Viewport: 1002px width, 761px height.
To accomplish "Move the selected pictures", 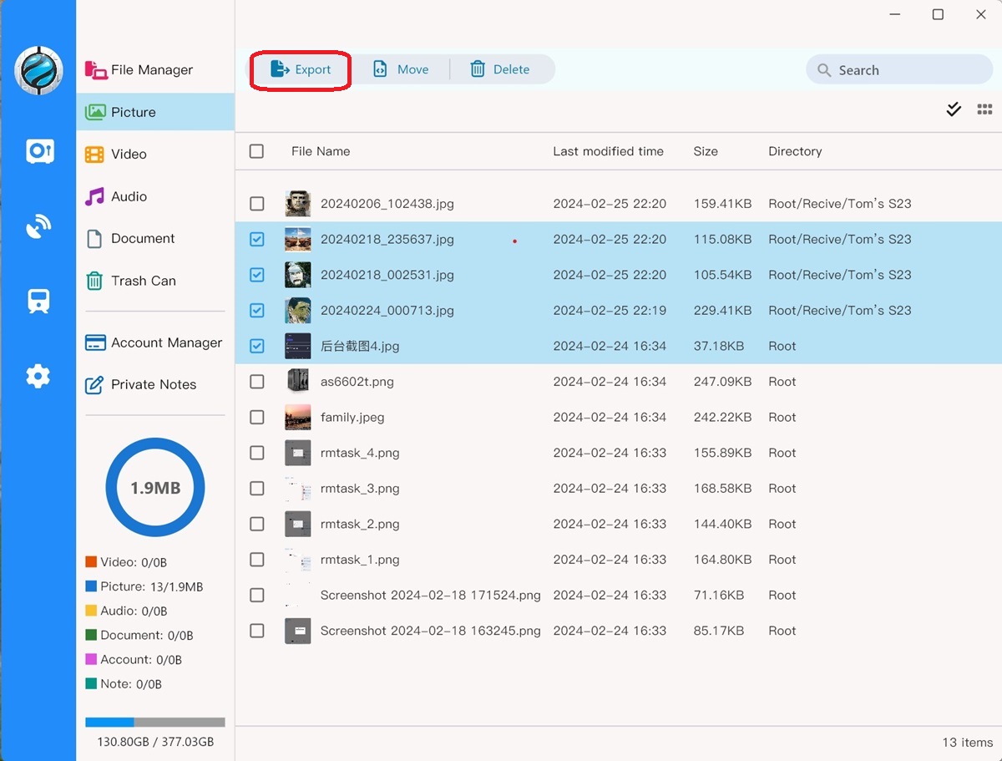I will point(401,69).
